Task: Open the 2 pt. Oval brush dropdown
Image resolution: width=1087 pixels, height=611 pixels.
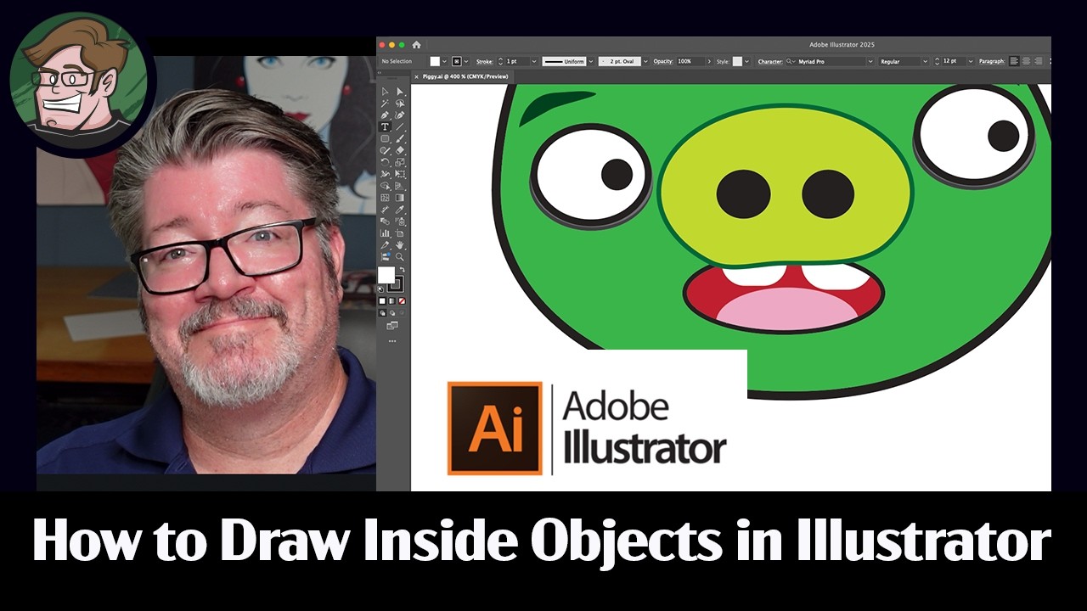Action: [x=645, y=61]
